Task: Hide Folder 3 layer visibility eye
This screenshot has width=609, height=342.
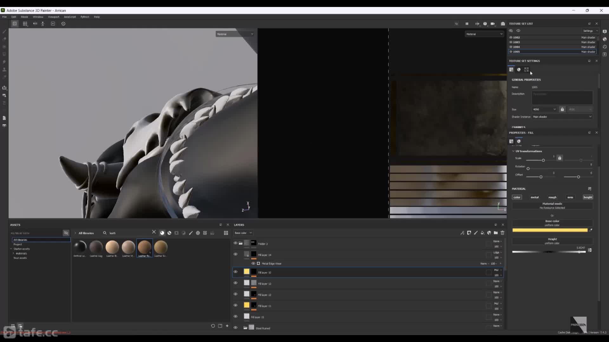Action: 235,243
